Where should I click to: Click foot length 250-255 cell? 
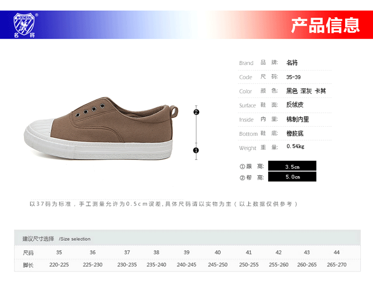tap(249, 265)
